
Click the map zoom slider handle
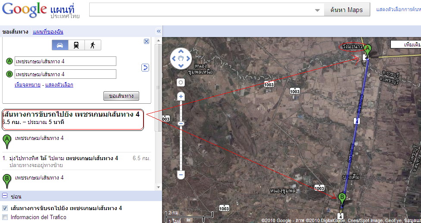click(181, 124)
